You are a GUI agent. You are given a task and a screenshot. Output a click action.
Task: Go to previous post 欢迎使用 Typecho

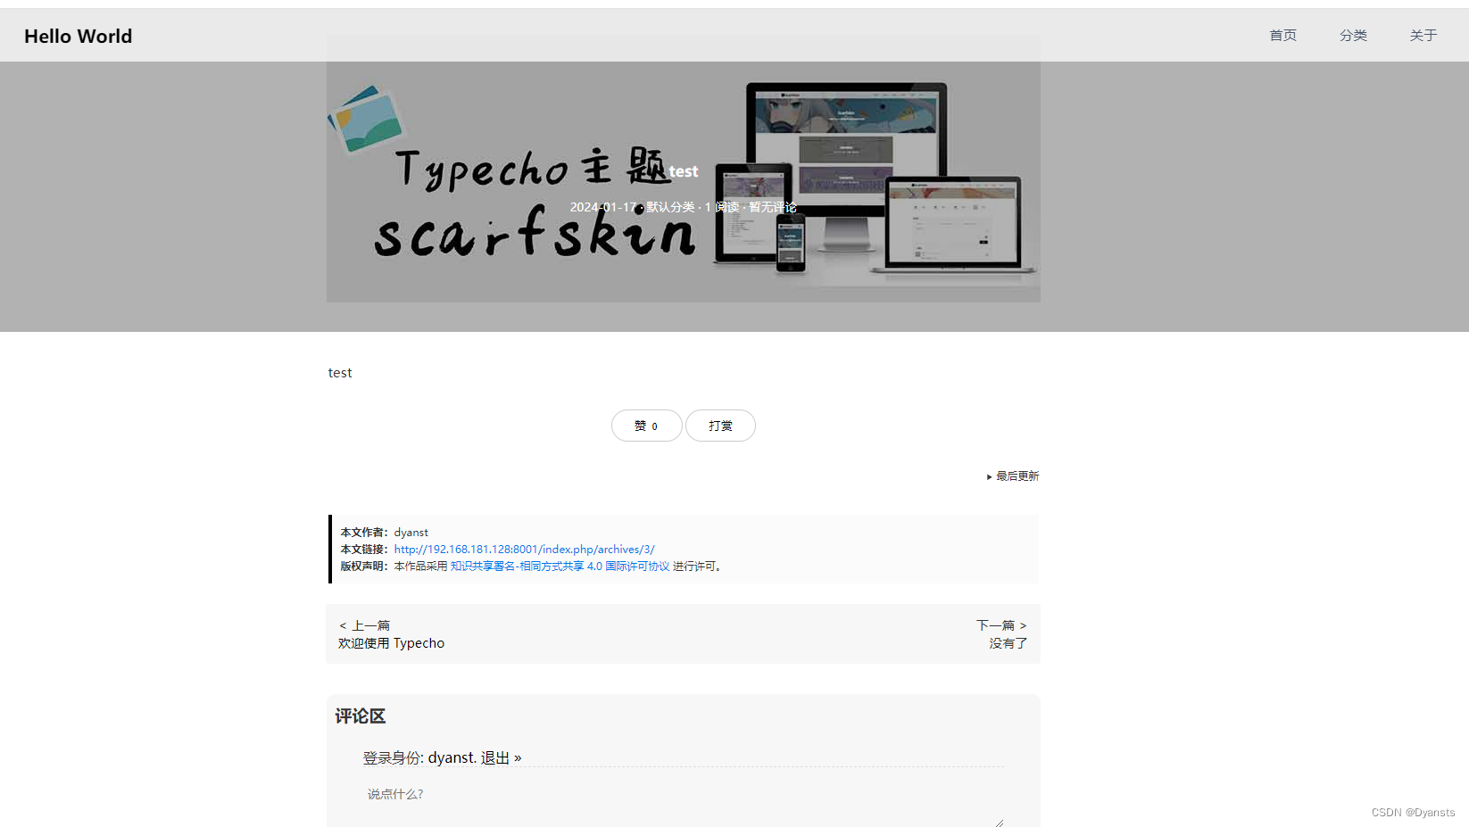(x=391, y=642)
